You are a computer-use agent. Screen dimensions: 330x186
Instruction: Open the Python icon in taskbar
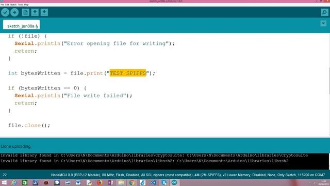pyautogui.click(x=89, y=182)
